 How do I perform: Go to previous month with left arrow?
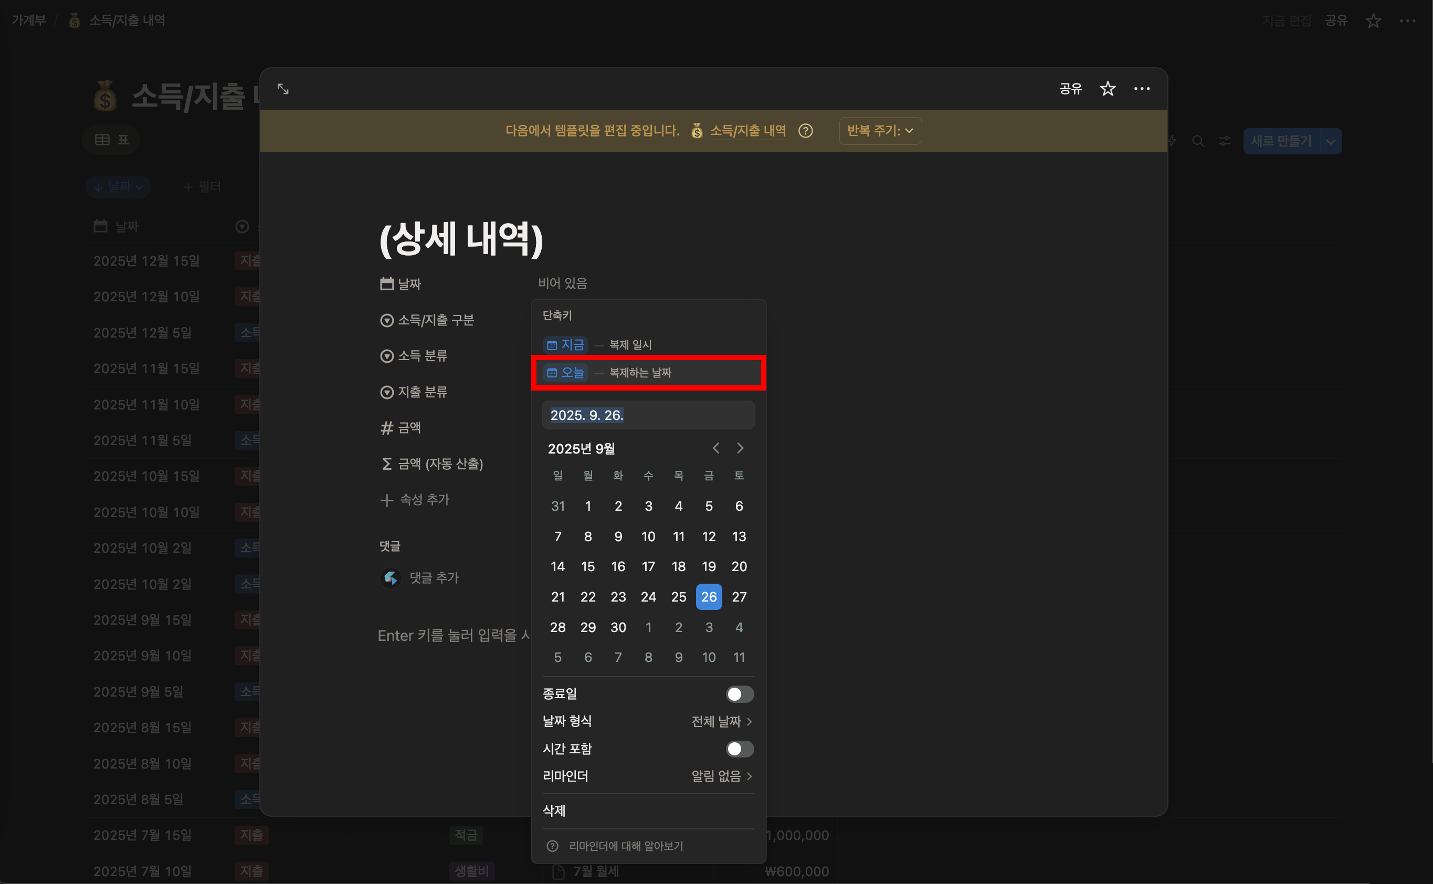715,448
